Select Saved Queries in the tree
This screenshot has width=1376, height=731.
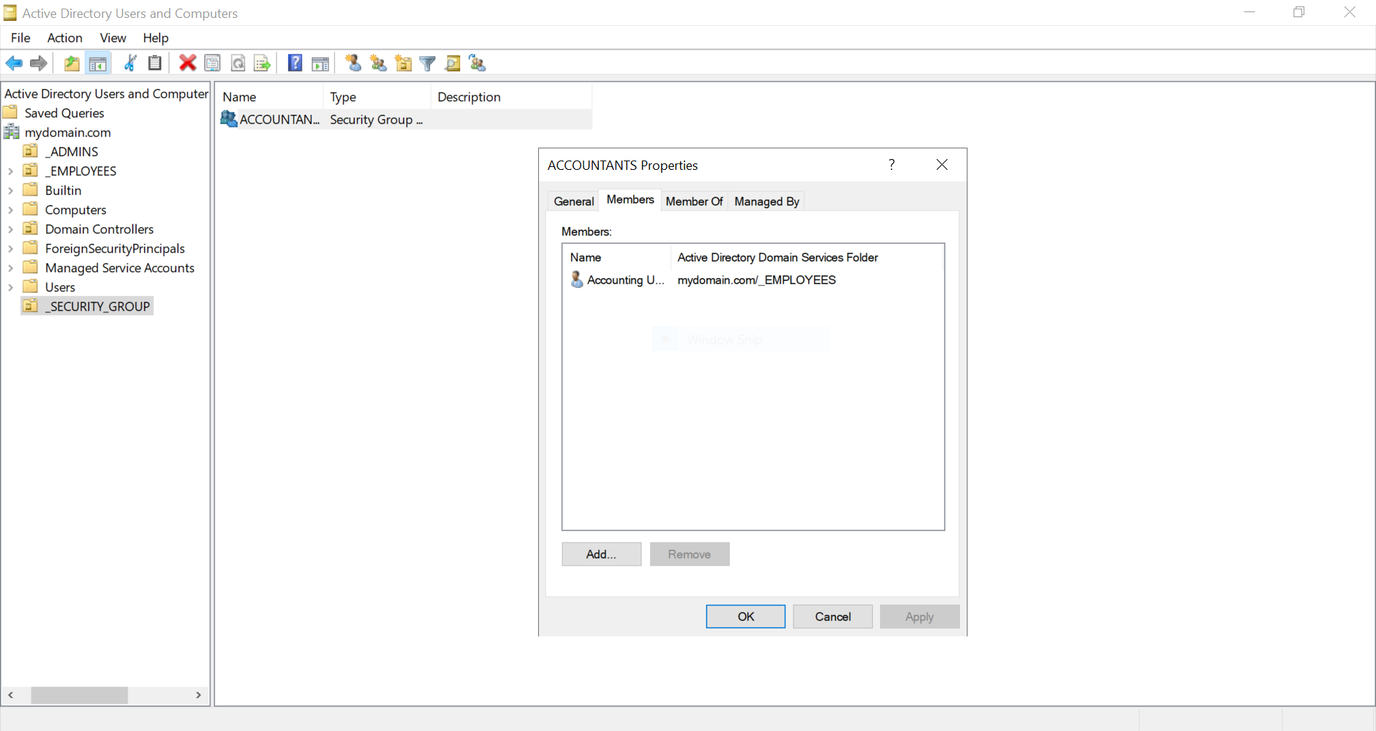[64, 113]
